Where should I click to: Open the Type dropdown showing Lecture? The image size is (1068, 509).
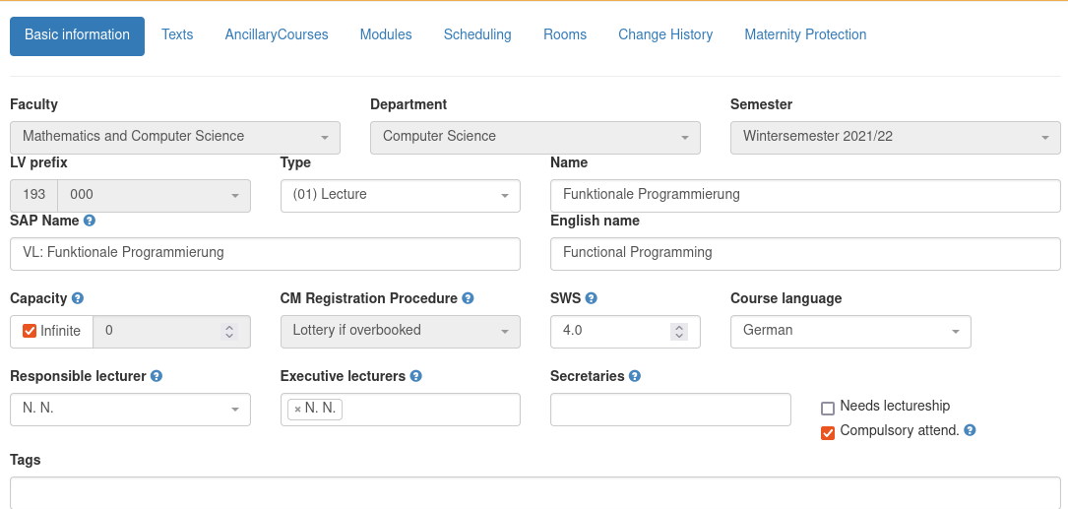click(x=401, y=196)
